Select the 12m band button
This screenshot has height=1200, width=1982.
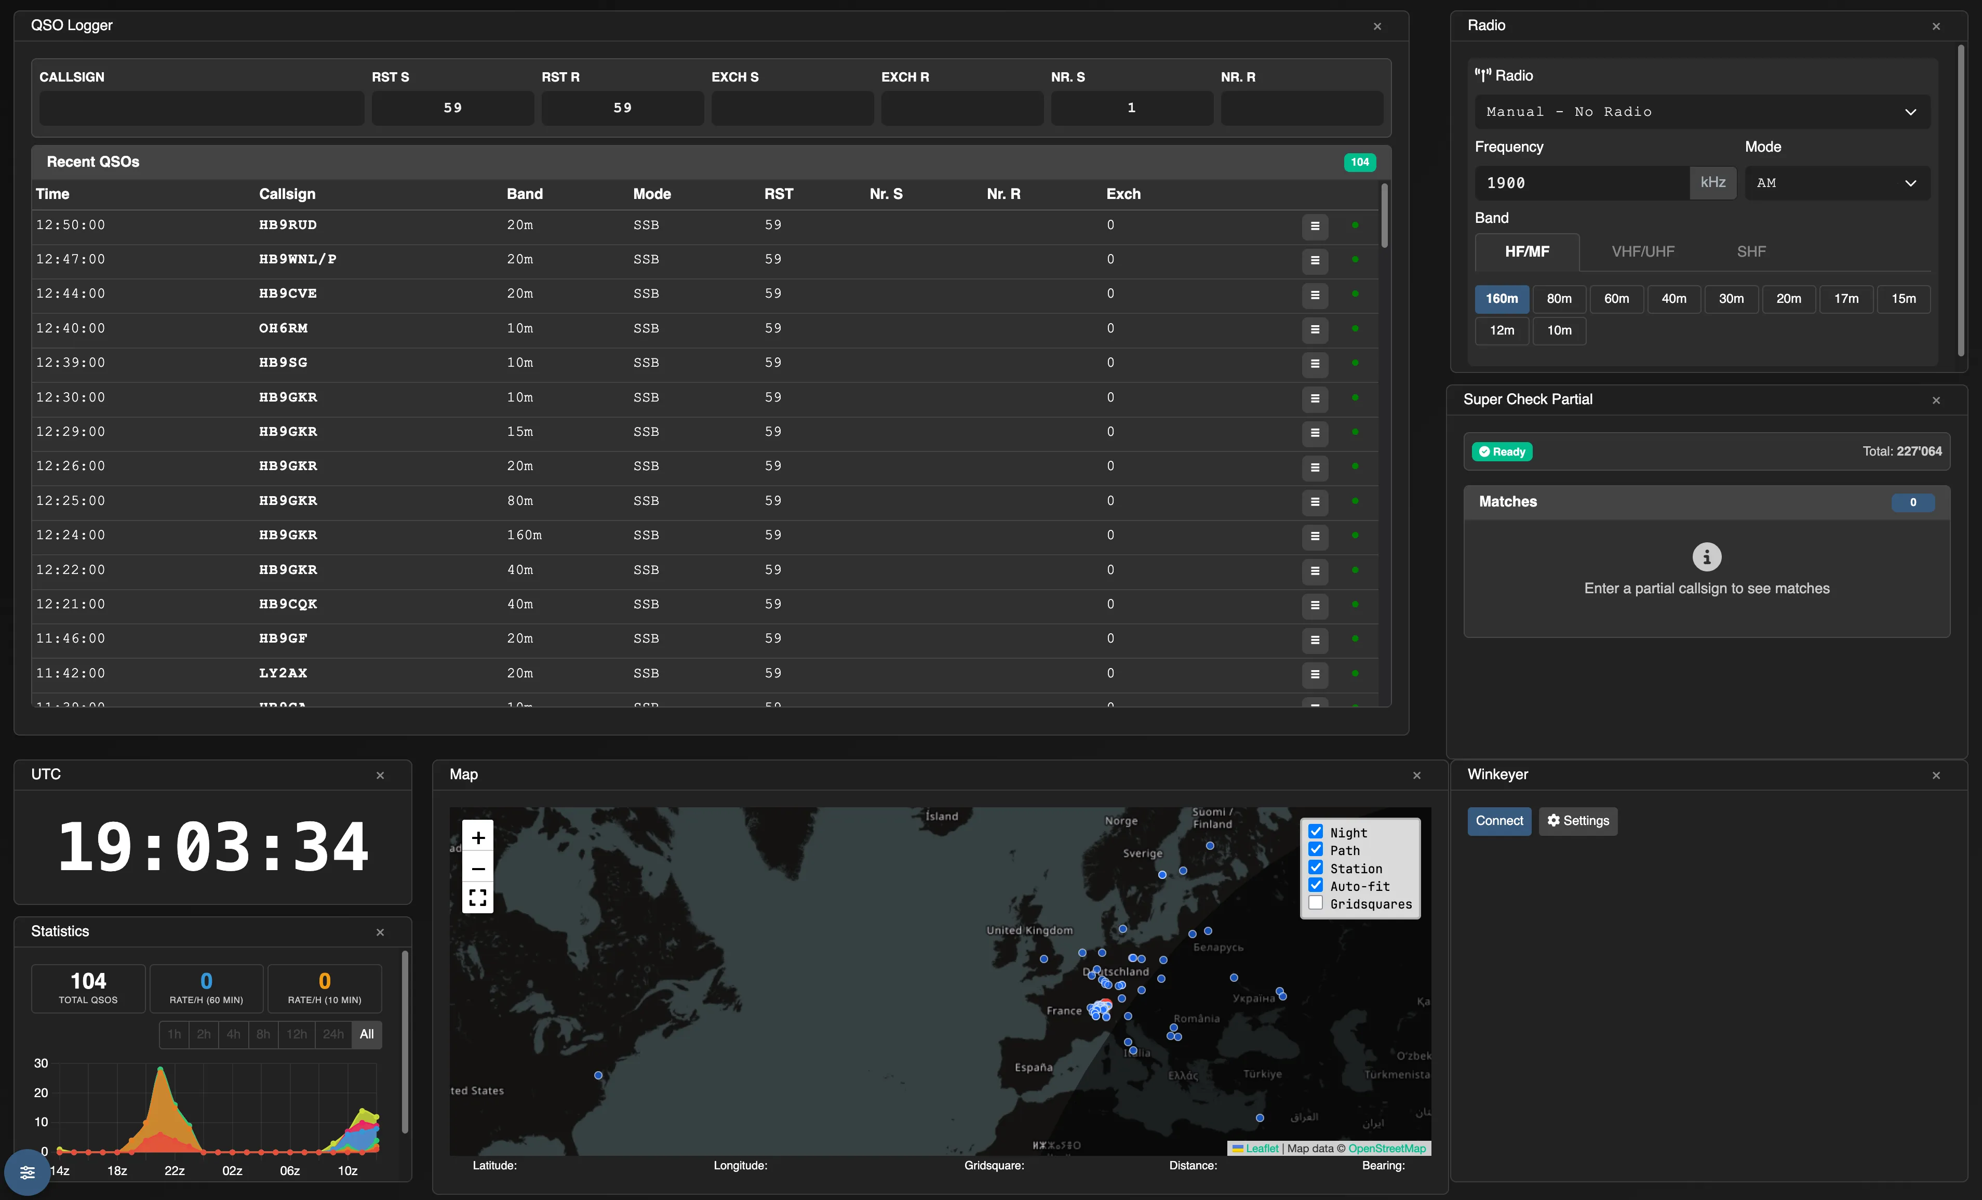[1501, 330]
